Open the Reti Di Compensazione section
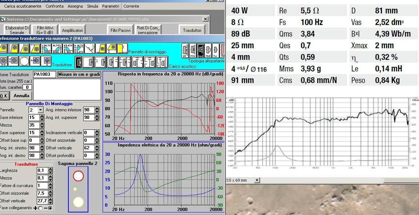Screen dimensions: 419x215 point(148,30)
